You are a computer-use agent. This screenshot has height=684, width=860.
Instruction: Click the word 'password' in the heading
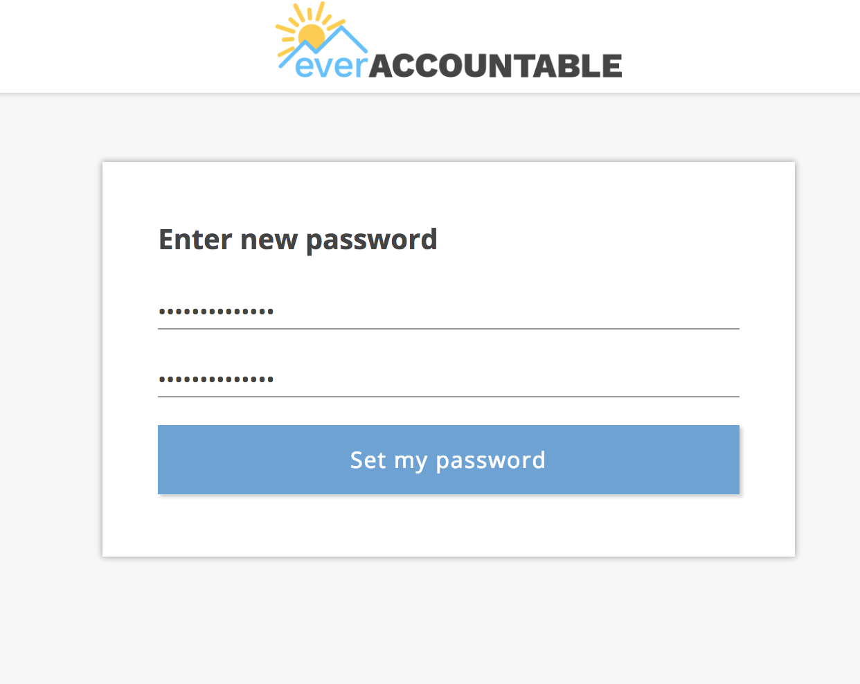(371, 242)
